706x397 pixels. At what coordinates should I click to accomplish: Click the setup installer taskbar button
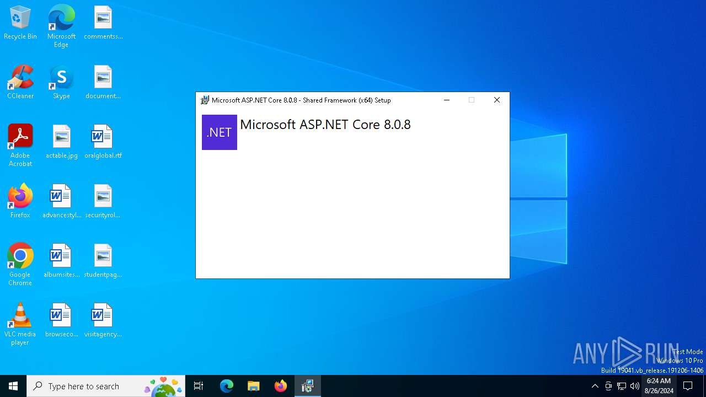click(308, 386)
